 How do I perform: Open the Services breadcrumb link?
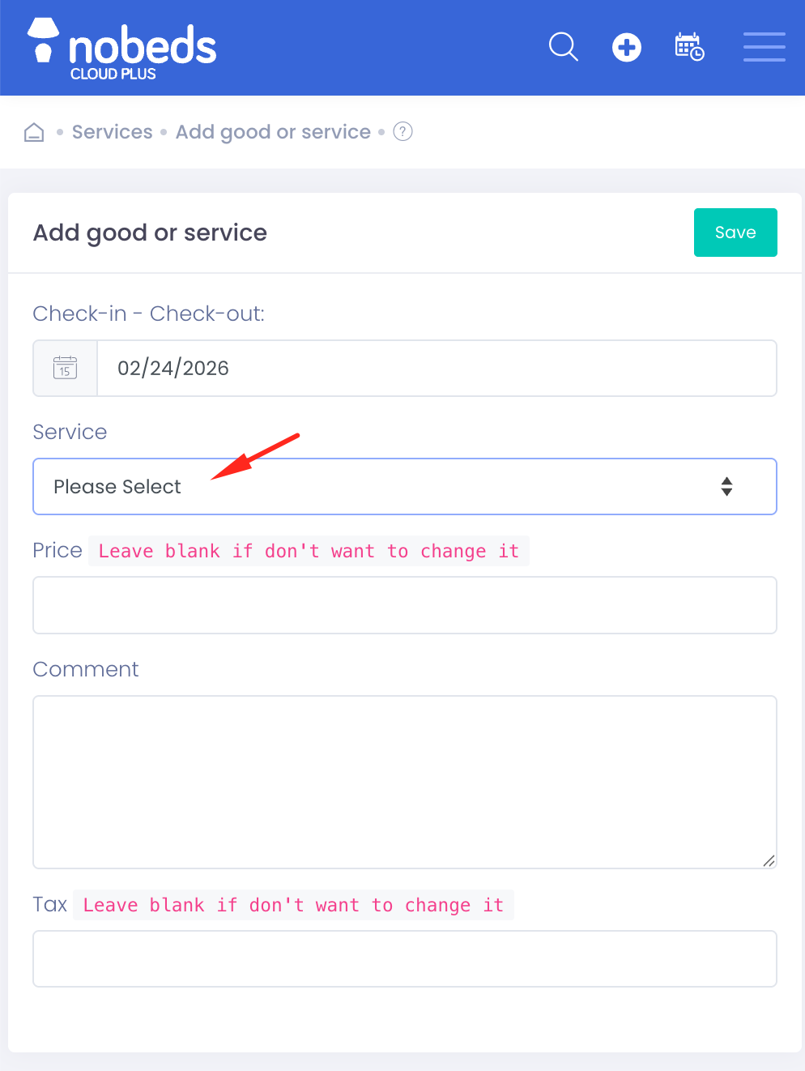click(112, 132)
